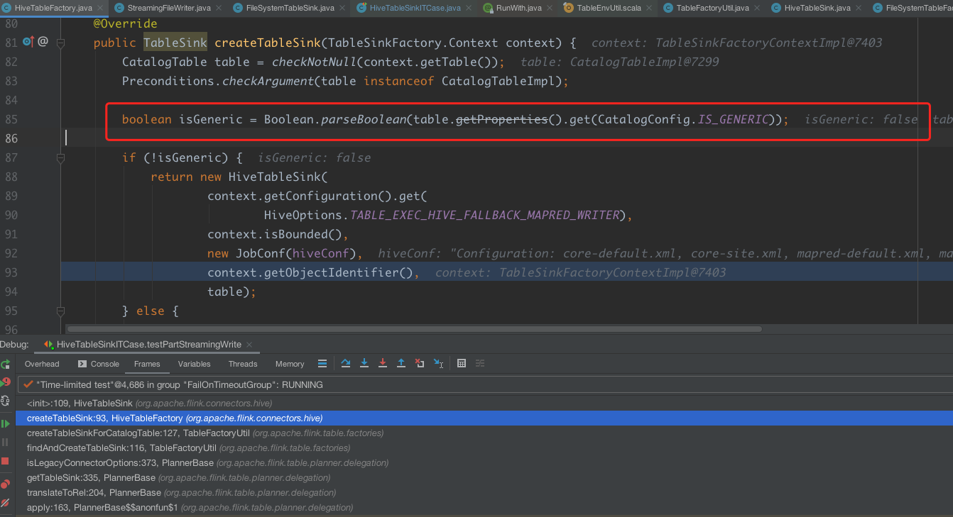
Task: Click the override gutter icon on line 81
Action: click(28, 42)
